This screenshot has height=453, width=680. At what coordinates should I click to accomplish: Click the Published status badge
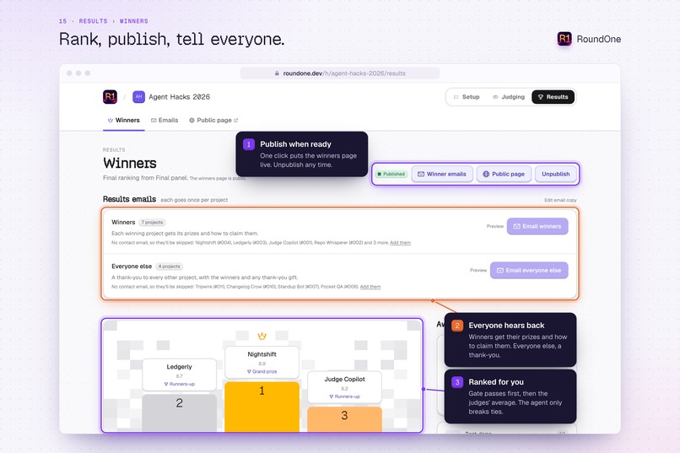coord(391,174)
